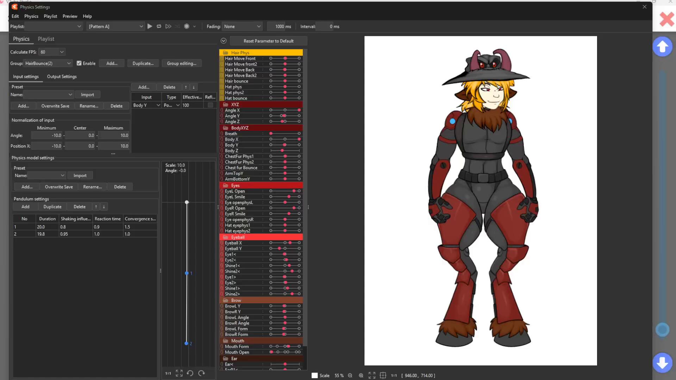676x380 pixels.
Task: Zoom out the model view
Action: pyautogui.click(x=350, y=375)
